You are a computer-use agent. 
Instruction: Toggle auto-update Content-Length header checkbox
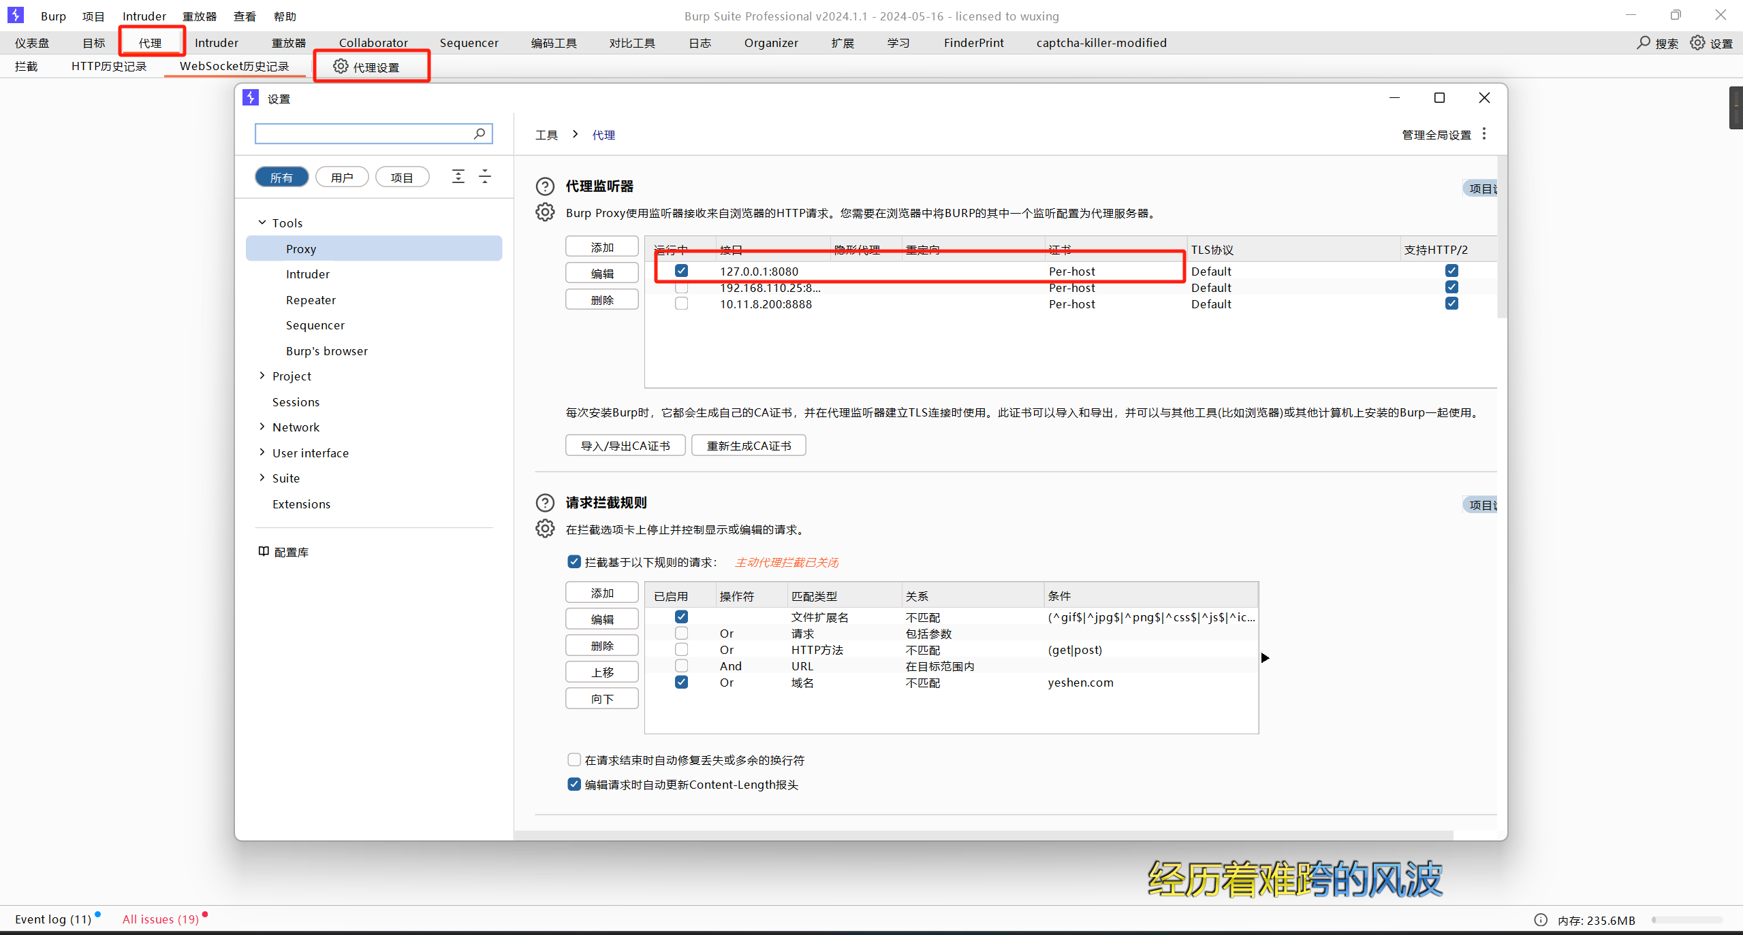coord(574,784)
